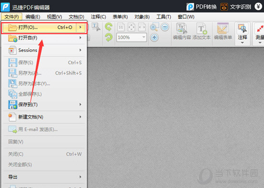Expand the 打开(O) recent files submenu arrow
This screenshot has width=264, height=188.
[81, 27]
